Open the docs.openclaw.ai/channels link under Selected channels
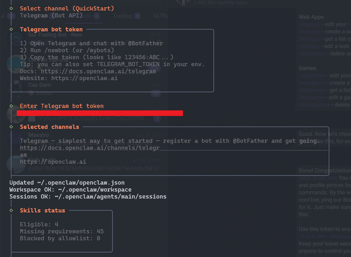This screenshot has height=257, width=351. coord(89,148)
